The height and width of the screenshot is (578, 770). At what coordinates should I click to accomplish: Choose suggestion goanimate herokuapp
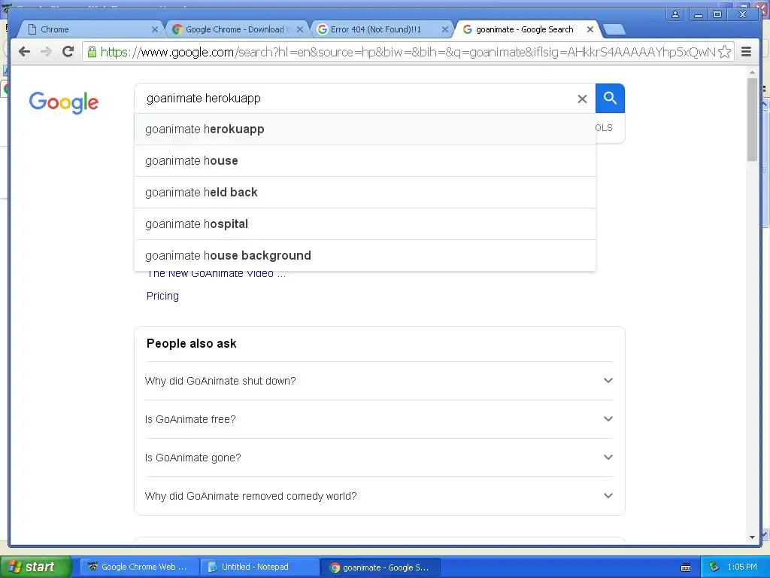[365, 129]
